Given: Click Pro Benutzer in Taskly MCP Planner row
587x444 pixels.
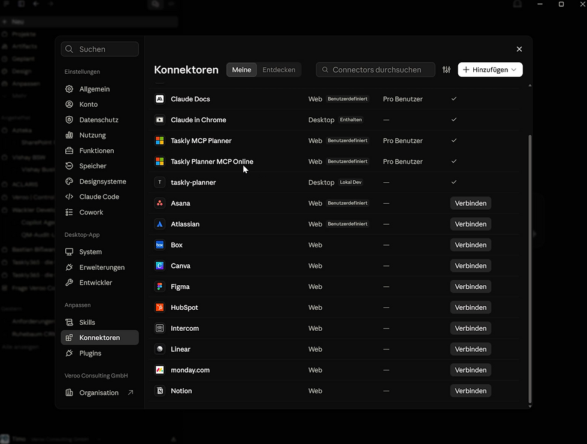Looking at the screenshot, I should [403, 141].
